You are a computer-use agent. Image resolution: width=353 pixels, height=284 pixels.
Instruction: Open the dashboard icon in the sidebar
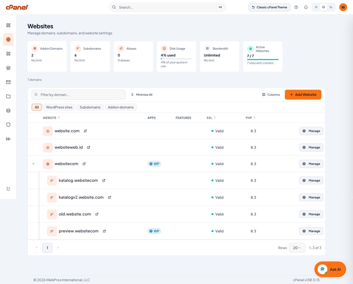8,25
